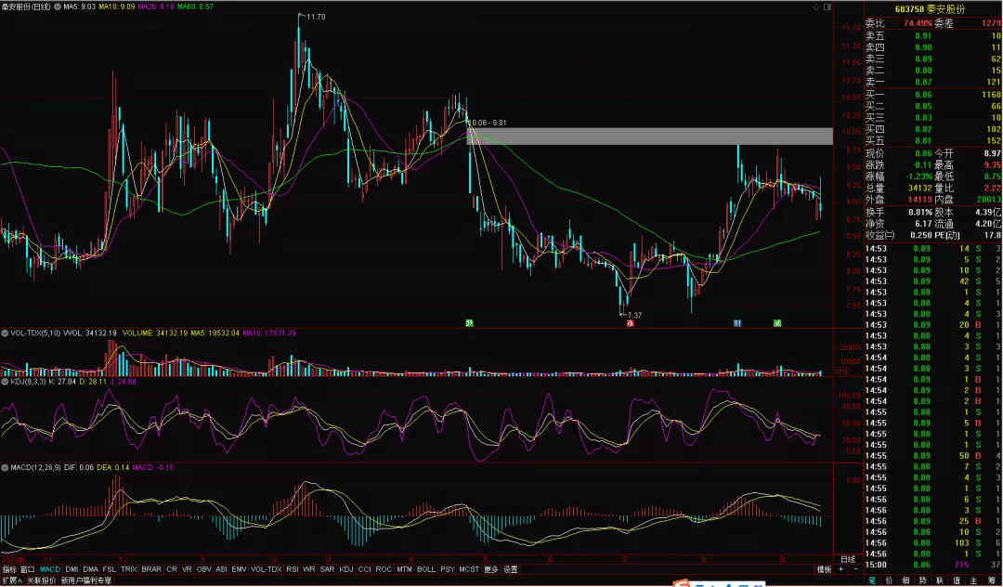Viewport: 1003px width, 587px height.
Task: Switch to the VOL-TDX indicator tab
Action: click(267, 569)
